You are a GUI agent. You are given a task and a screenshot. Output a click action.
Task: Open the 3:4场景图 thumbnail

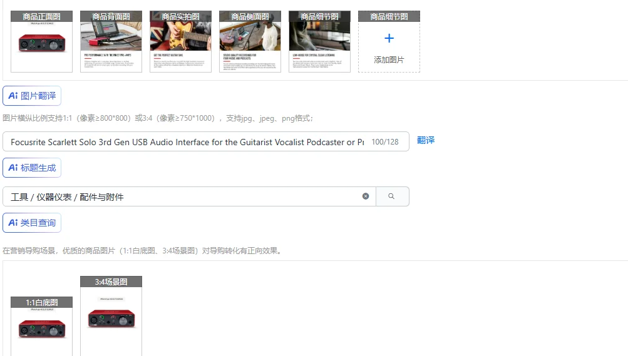coord(111,316)
